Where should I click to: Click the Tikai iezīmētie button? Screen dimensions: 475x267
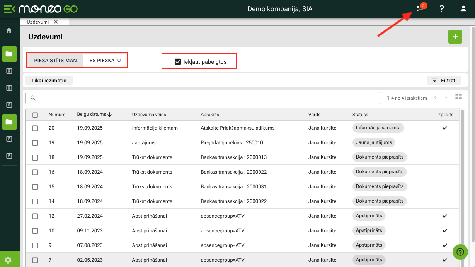click(x=49, y=80)
